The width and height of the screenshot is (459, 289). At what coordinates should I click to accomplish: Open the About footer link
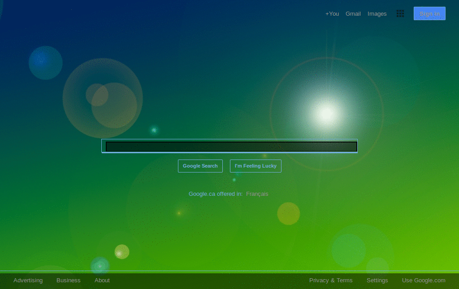point(102,280)
